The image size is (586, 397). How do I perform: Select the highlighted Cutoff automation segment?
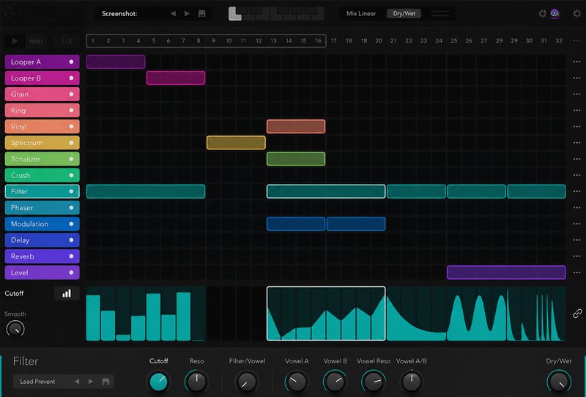point(326,313)
